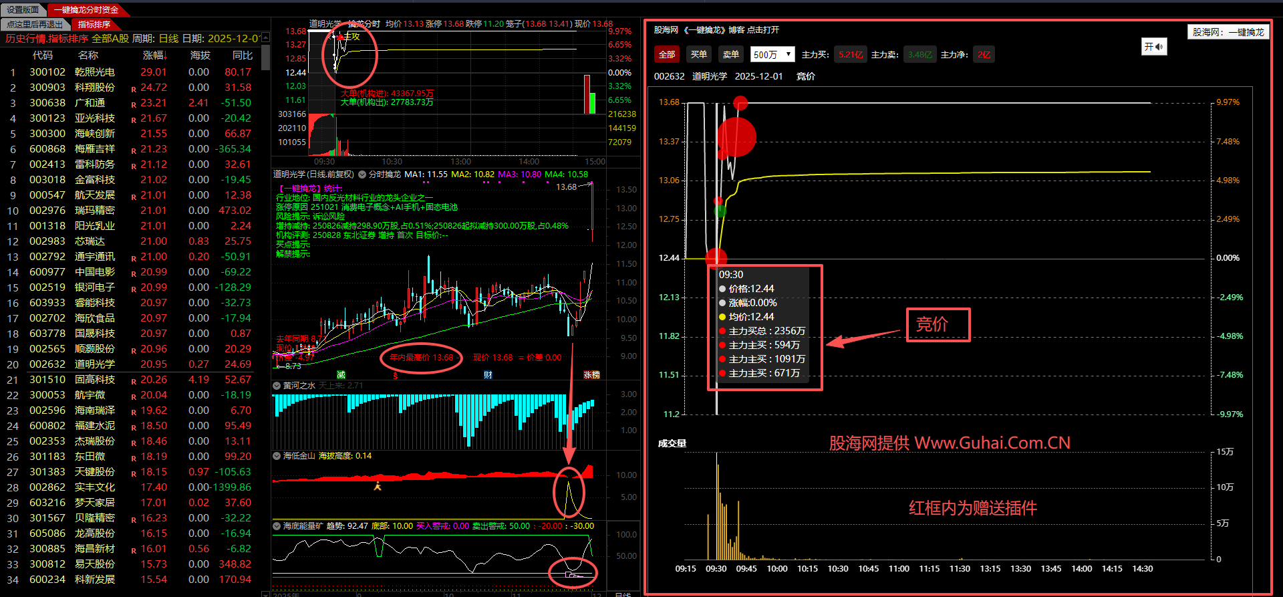Click the 涨幅 sort arrow column header

pos(155,55)
